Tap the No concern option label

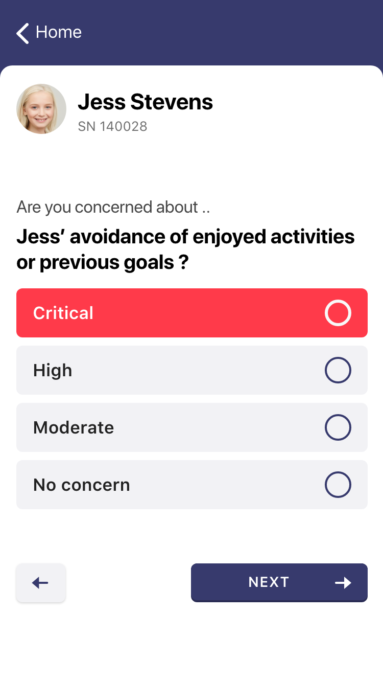[82, 485]
